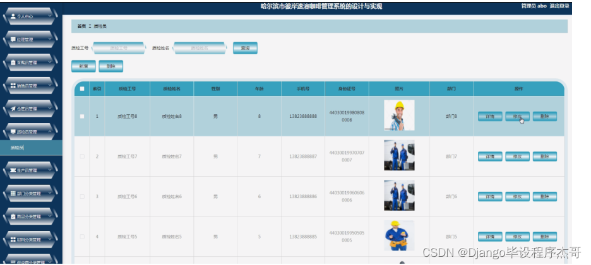The image size is (591, 265).
Task: Click the 删除 button above the table
Action: (111, 66)
